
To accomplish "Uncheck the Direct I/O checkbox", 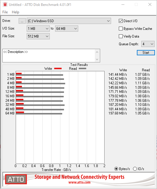I will [x=121, y=21].
